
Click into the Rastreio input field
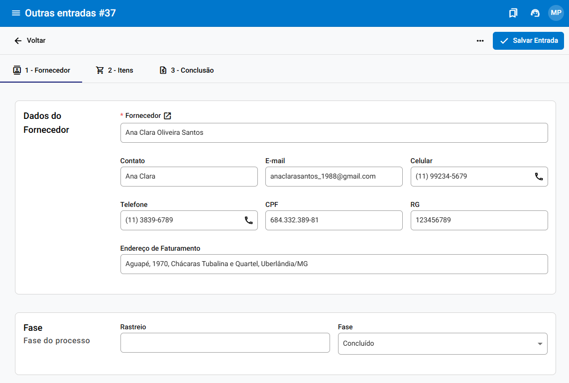click(225, 343)
